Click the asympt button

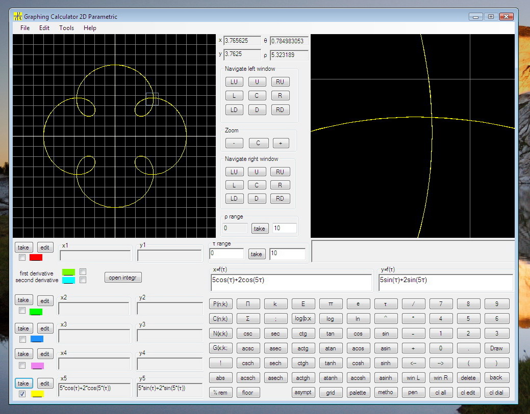click(303, 393)
